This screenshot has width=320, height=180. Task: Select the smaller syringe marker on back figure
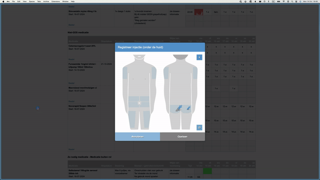[x=188, y=108]
